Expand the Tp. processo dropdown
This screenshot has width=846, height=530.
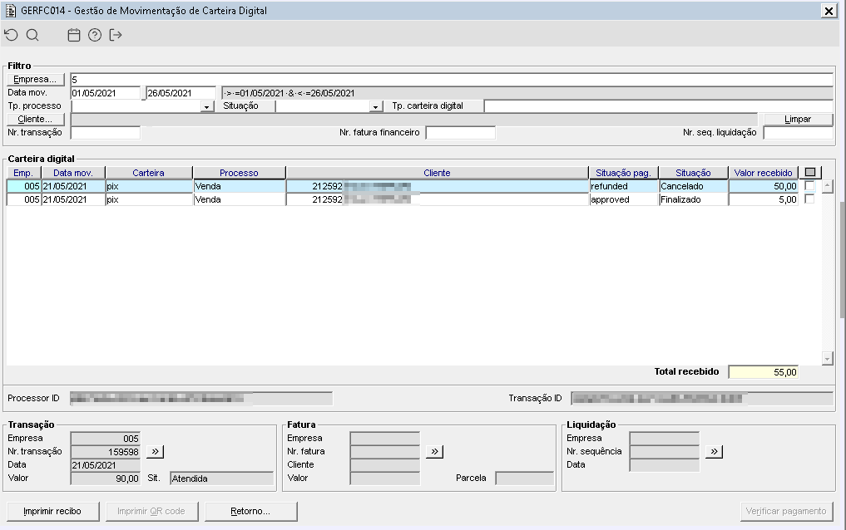click(206, 106)
